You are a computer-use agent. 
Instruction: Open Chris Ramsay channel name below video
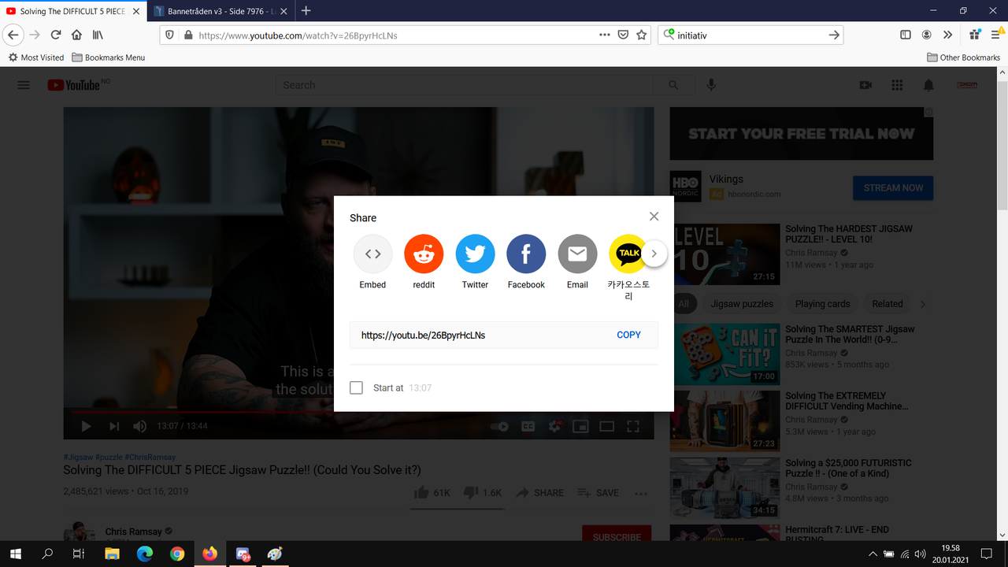(133, 532)
